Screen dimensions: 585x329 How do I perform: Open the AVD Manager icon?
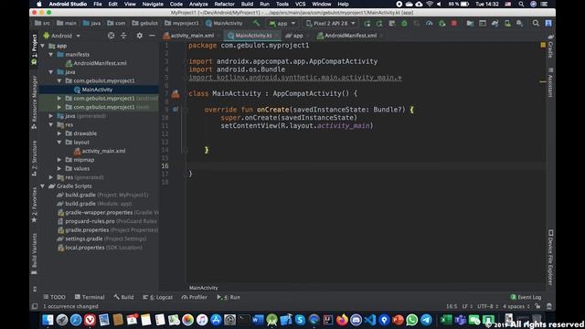[507, 24]
